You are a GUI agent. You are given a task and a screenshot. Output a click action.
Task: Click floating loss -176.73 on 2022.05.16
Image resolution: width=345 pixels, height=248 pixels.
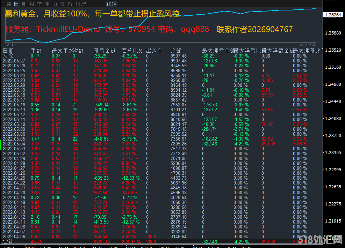click(x=209, y=105)
